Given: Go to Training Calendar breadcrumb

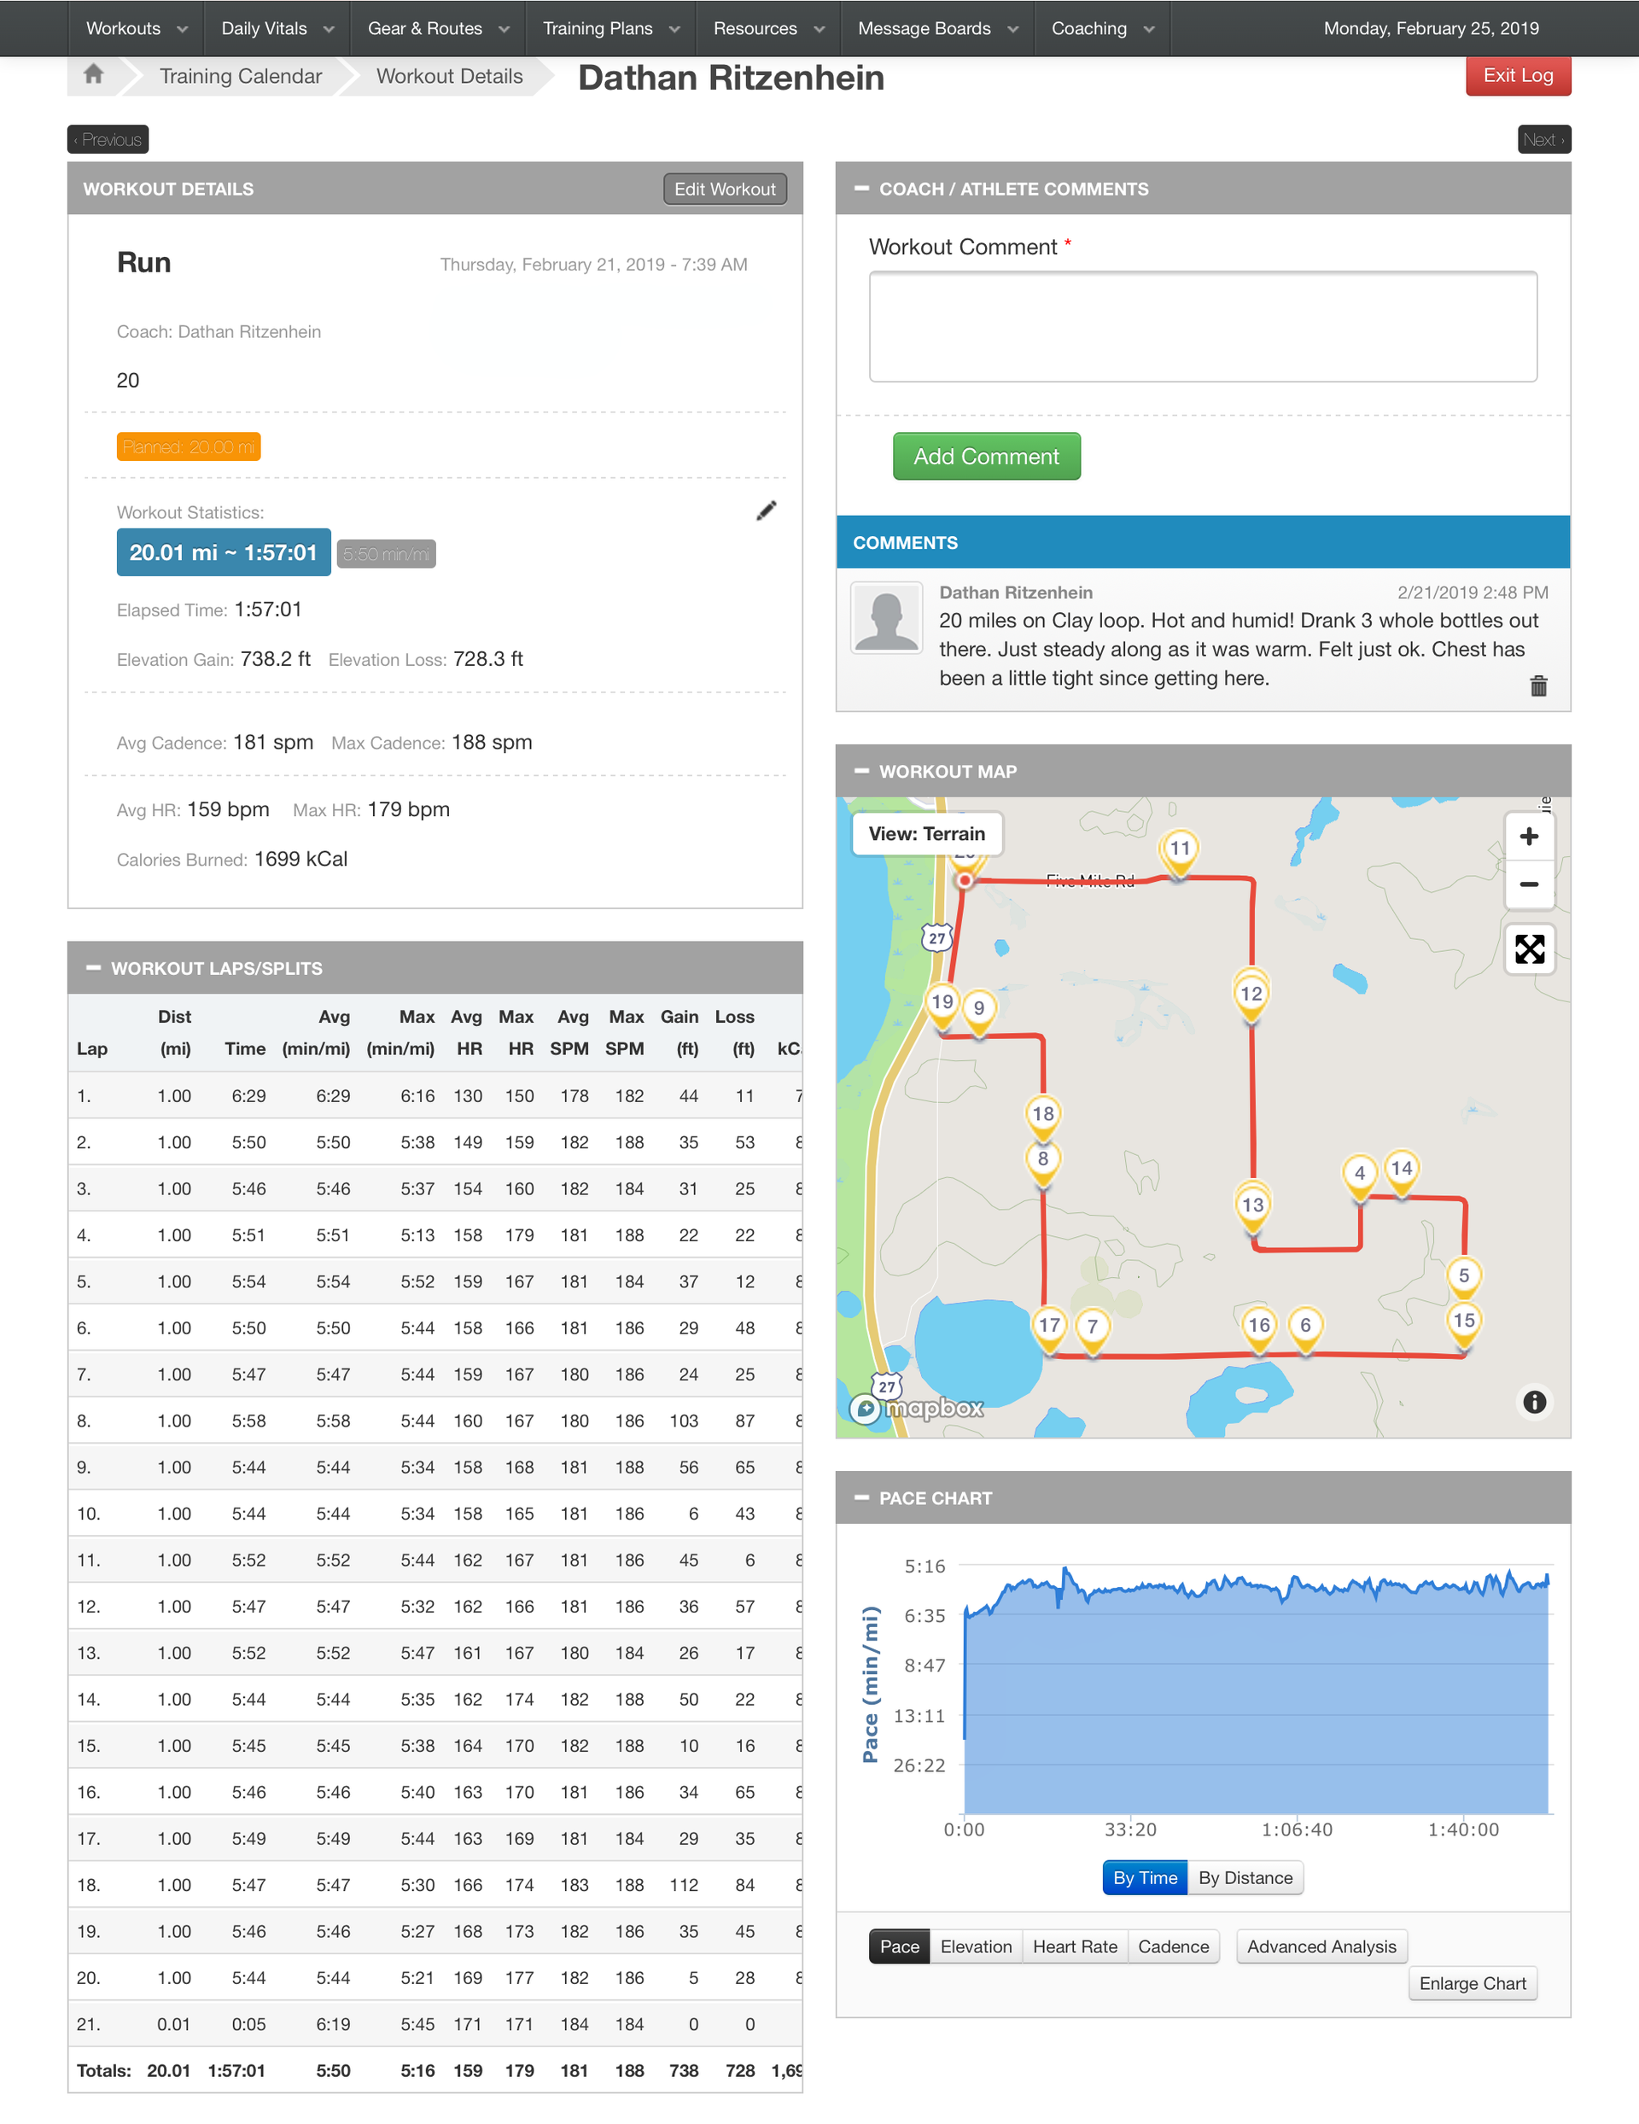Looking at the screenshot, I should [x=240, y=76].
